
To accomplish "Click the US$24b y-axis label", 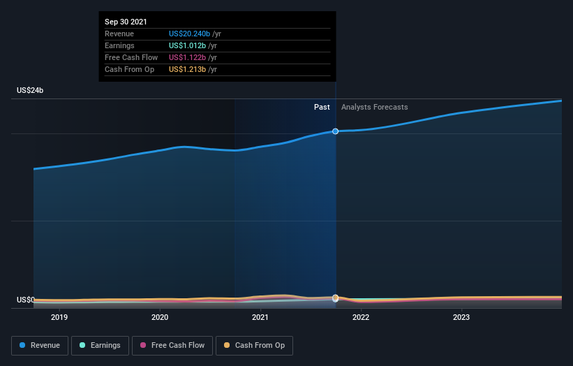I will coord(30,90).
